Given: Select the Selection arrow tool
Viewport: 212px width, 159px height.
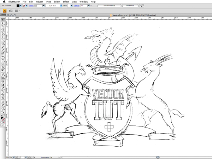Looking at the screenshot, I should tap(3, 20).
